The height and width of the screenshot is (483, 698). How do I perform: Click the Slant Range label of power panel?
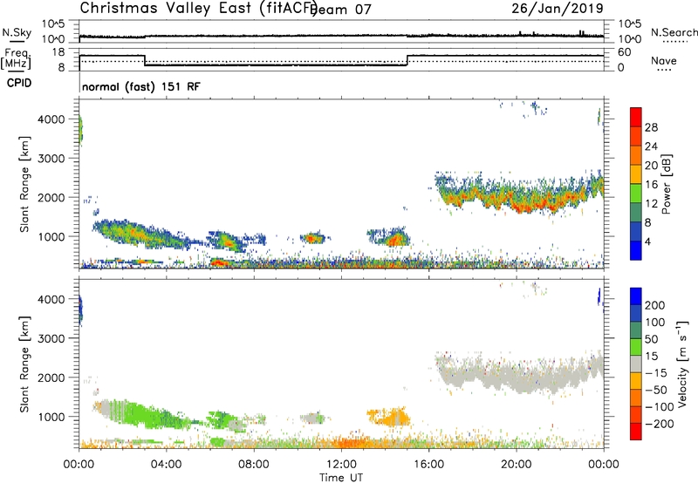24,184
